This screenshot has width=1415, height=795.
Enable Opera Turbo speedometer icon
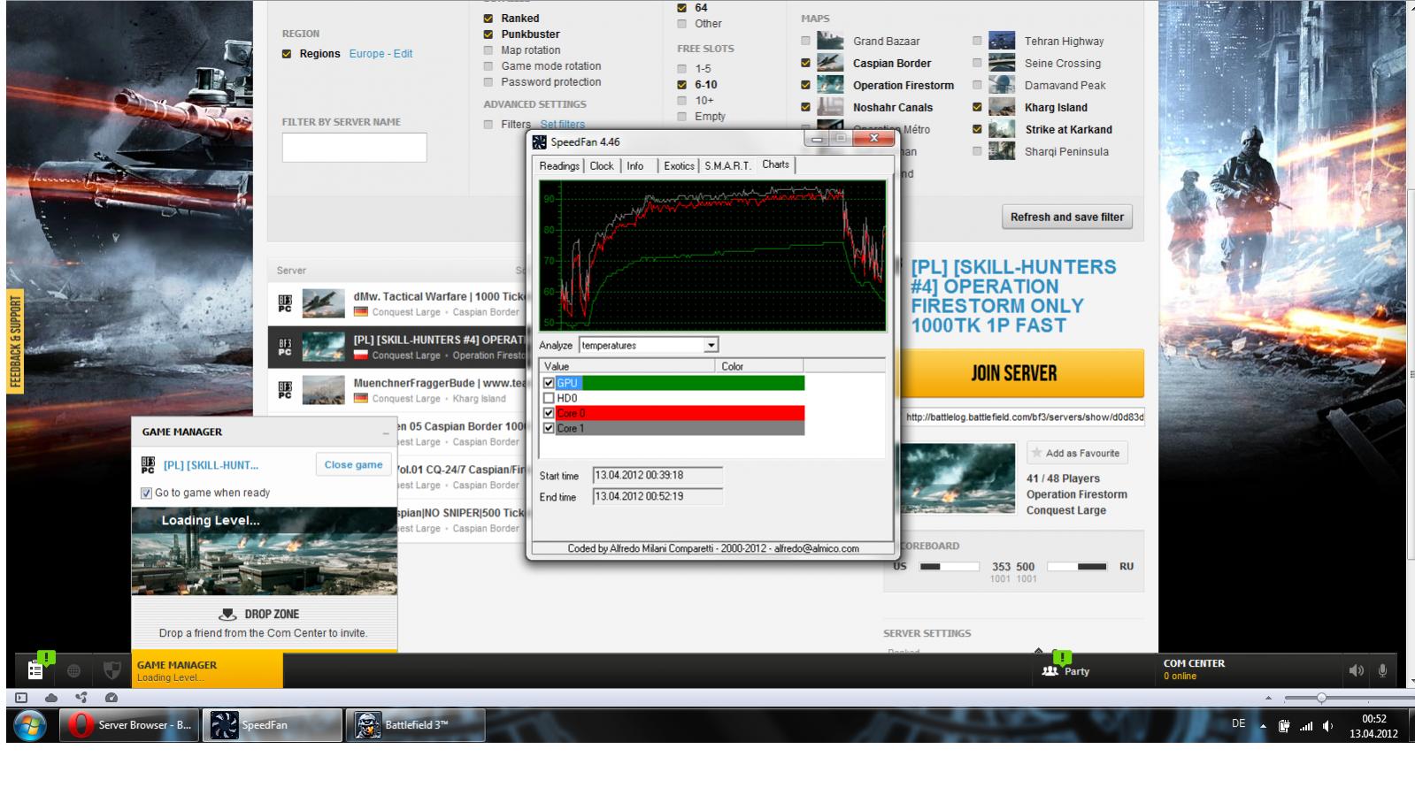click(x=112, y=698)
